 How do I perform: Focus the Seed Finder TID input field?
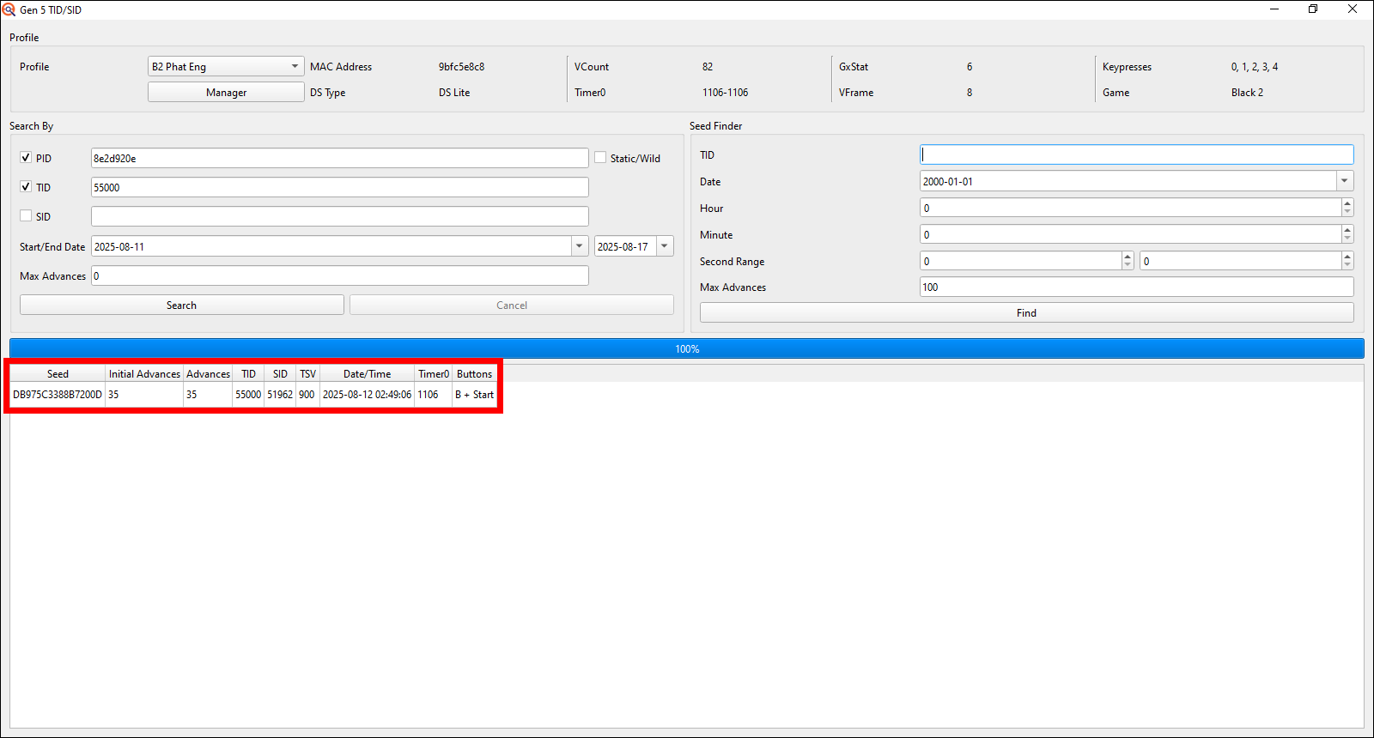[x=1135, y=154]
